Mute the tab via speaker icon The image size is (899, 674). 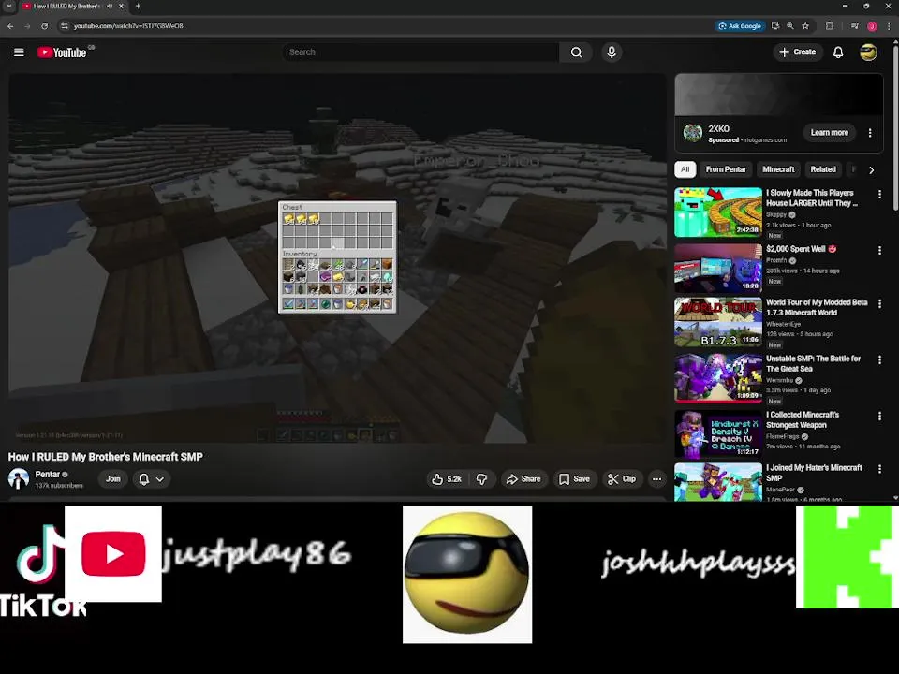tap(110, 7)
